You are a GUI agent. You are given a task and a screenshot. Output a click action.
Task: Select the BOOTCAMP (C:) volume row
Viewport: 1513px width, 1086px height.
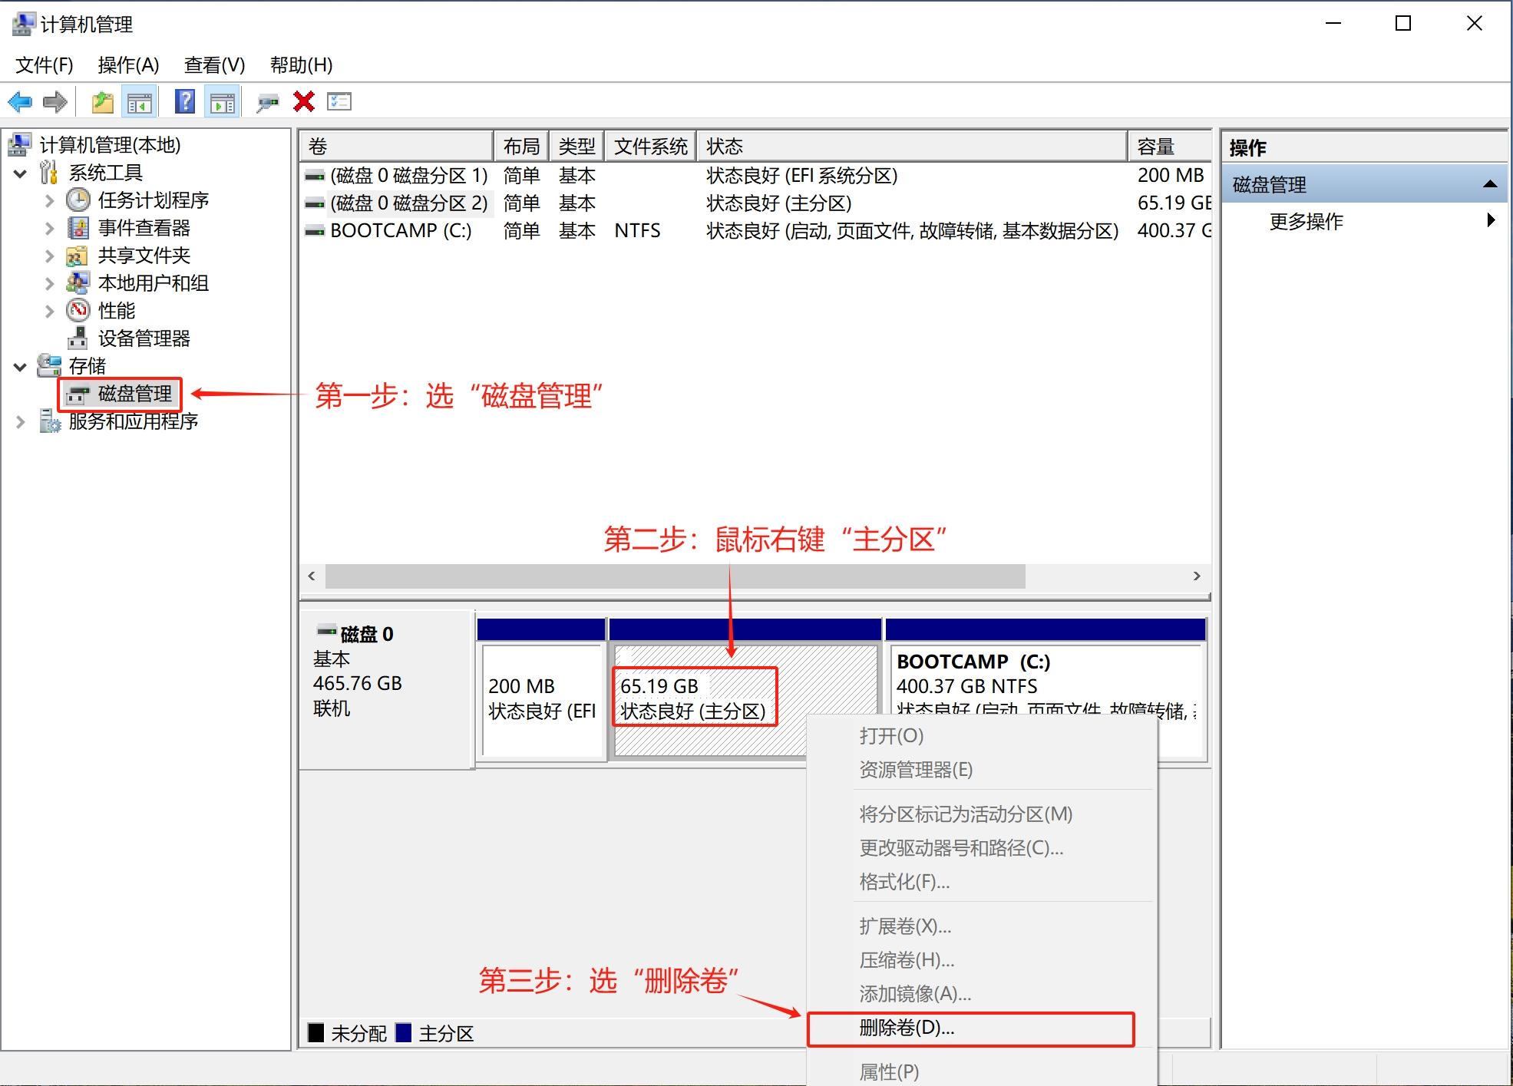400,229
